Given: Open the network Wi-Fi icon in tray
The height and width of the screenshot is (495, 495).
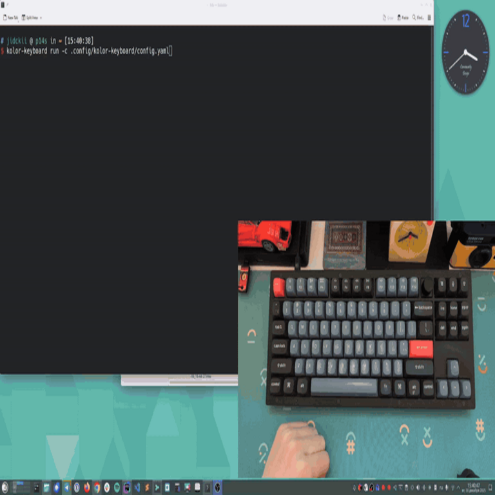Looking at the screenshot, I should [452, 487].
